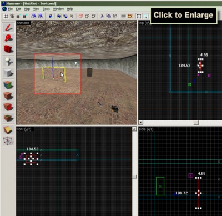222x216 pixels.
Task: Click the '108.72' dimension in side view
Action: point(181,193)
